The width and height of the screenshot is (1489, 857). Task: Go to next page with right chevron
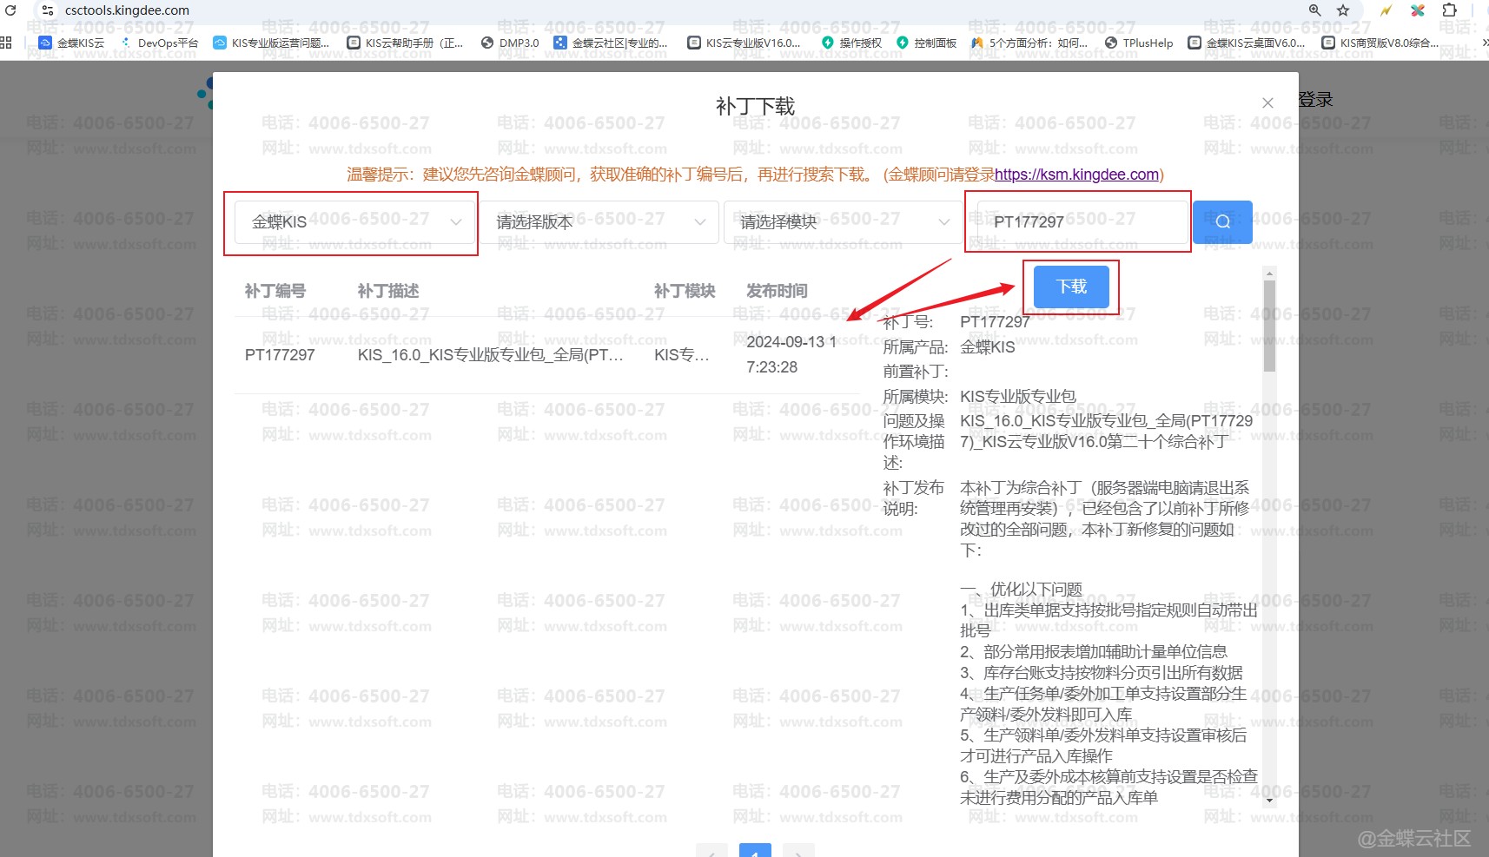(x=798, y=851)
